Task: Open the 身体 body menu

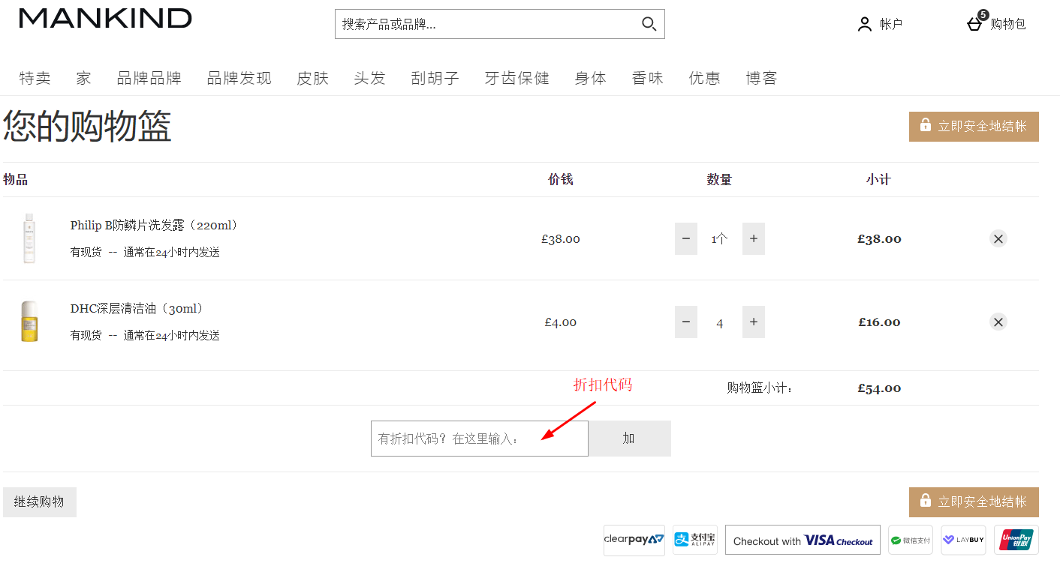Action: click(x=591, y=78)
